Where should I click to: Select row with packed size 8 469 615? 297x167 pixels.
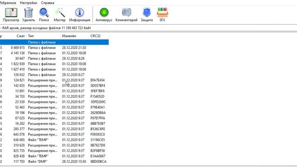[54, 47]
